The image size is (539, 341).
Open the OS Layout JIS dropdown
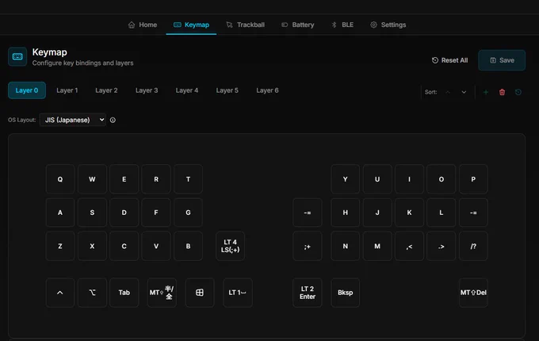coord(73,120)
